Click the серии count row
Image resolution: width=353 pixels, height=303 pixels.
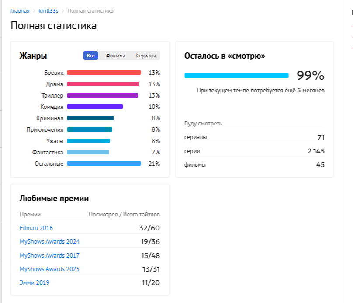[x=254, y=151]
